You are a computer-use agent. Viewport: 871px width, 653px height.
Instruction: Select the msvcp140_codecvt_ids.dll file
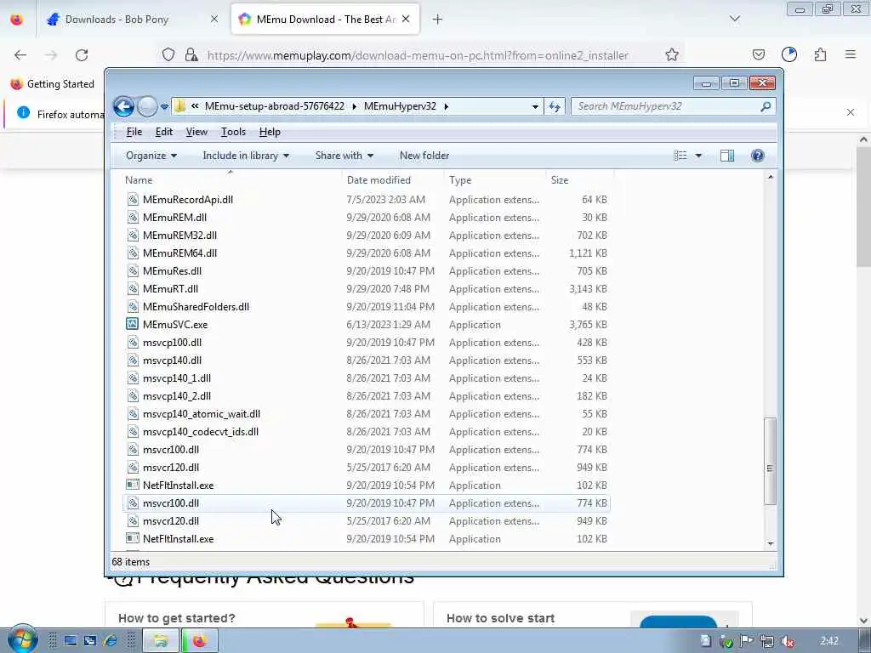click(366, 431)
